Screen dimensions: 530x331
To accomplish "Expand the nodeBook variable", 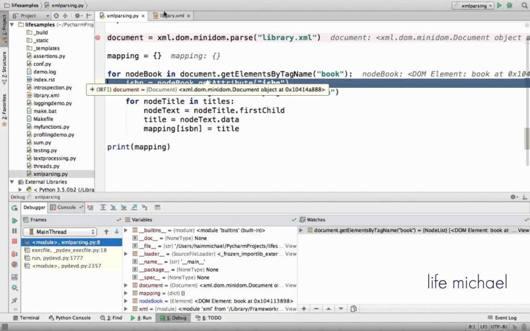I will (126, 301).
